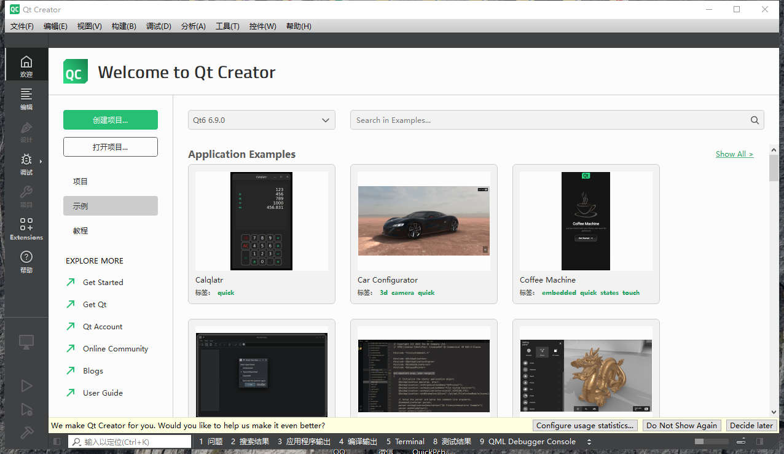Click the progress bar in status bar

[711, 442]
